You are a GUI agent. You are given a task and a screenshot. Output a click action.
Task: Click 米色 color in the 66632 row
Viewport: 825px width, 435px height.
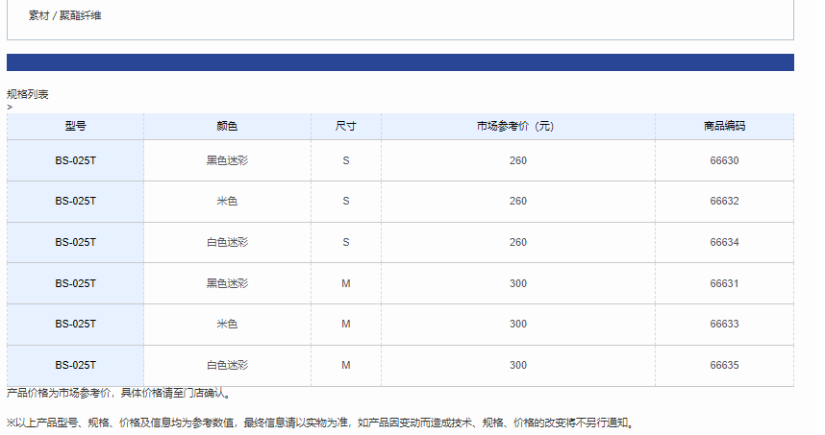(x=227, y=202)
